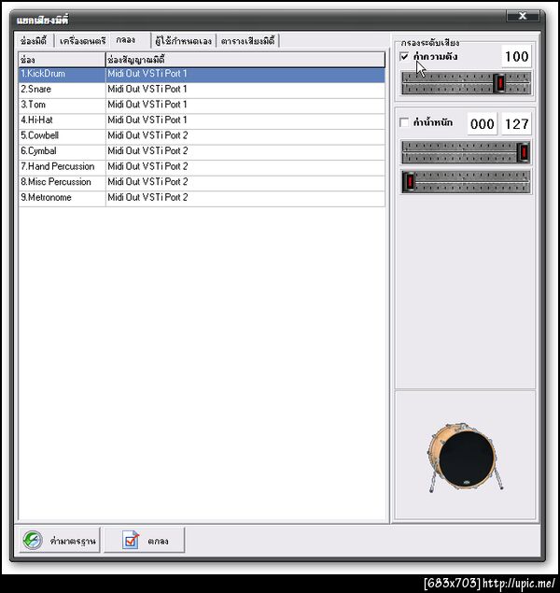Select the 2.Snare row

click(x=202, y=90)
